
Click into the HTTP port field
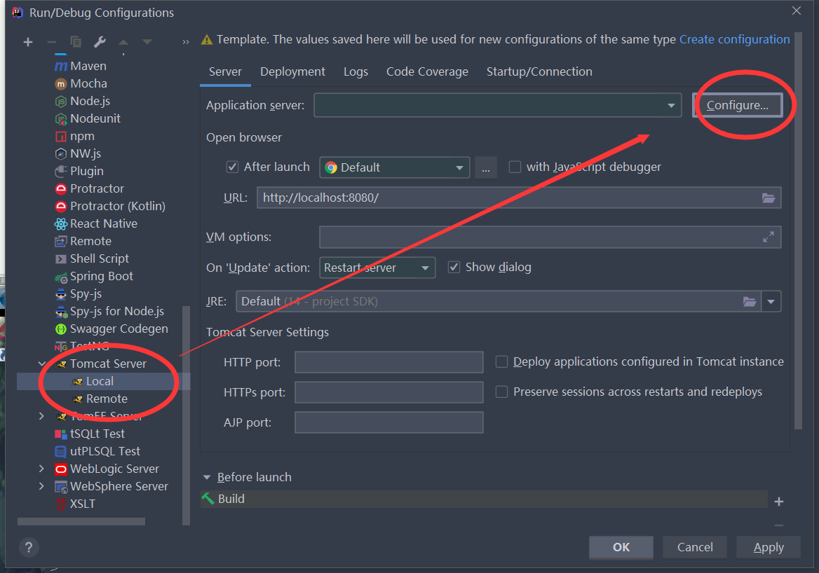click(389, 362)
